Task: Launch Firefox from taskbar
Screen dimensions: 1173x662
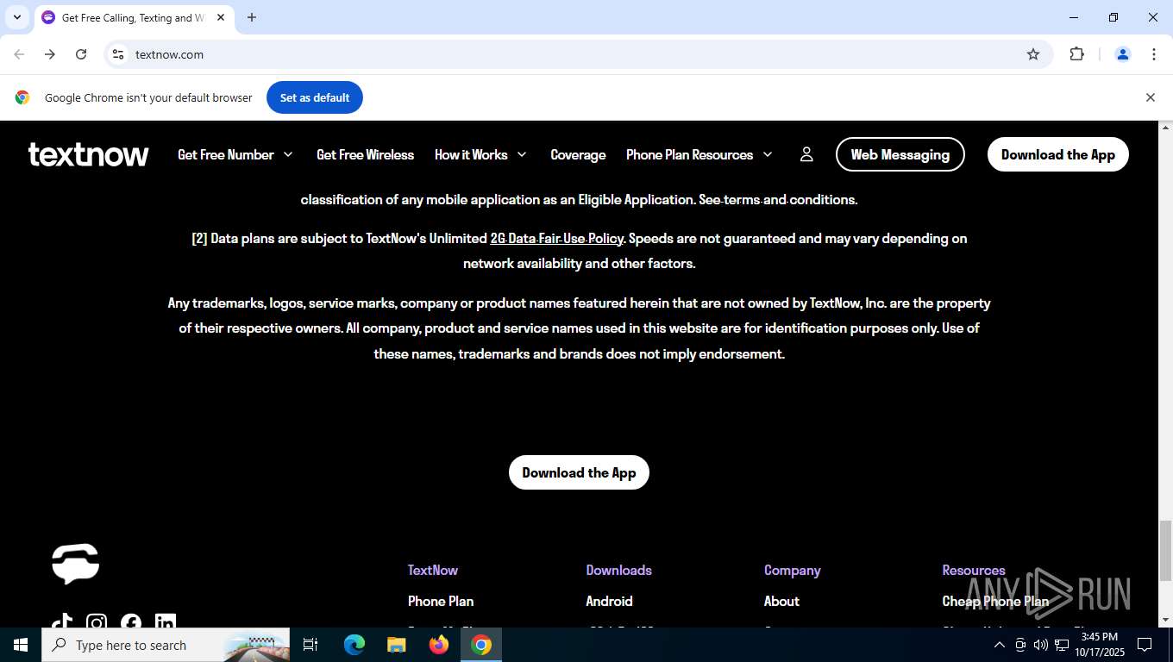Action: tap(439, 645)
